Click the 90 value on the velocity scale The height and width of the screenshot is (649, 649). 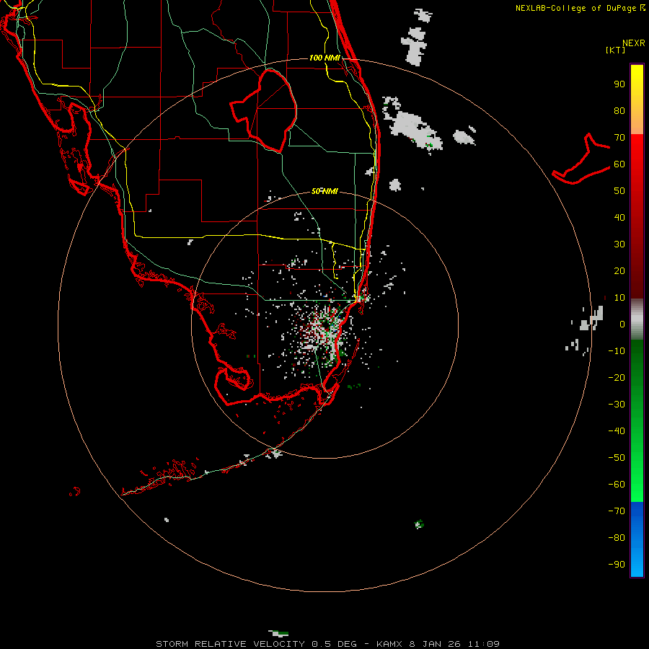click(619, 84)
